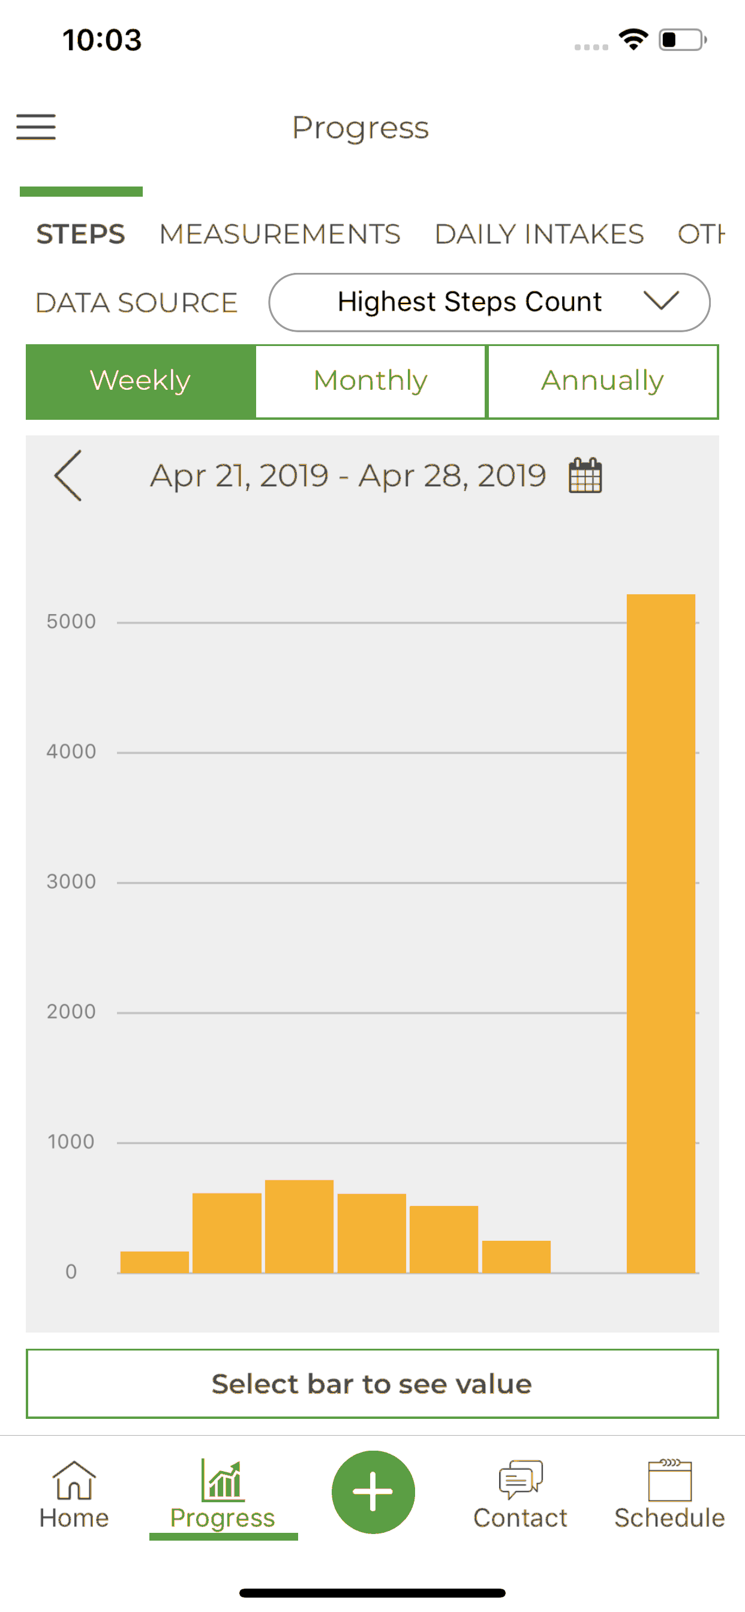This screenshot has height=1612, width=745.
Task: Select the third bar in the chart
Action: pyautogui.click(x=299, y=1226)
